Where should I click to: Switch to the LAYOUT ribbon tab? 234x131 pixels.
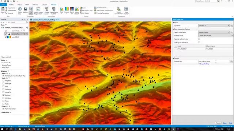44,5
